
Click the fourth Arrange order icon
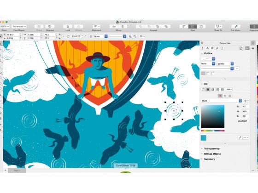[166, 27]
